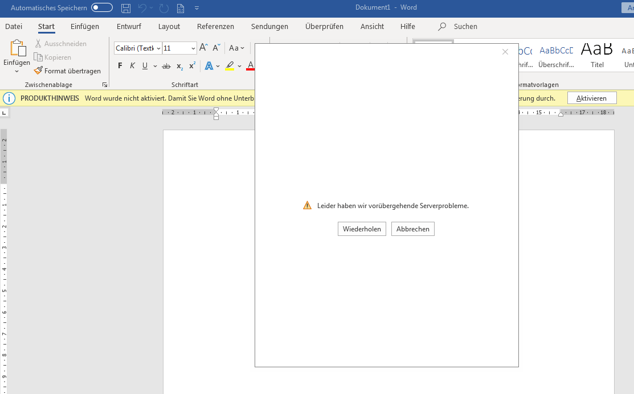This screenshot has width=634, height=394.
Task: Click the Suchen search field
Action: point(465,27)
